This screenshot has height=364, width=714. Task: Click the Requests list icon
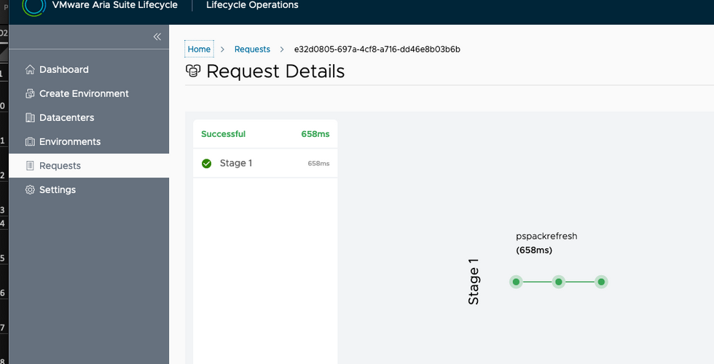(x=30, y=166)
